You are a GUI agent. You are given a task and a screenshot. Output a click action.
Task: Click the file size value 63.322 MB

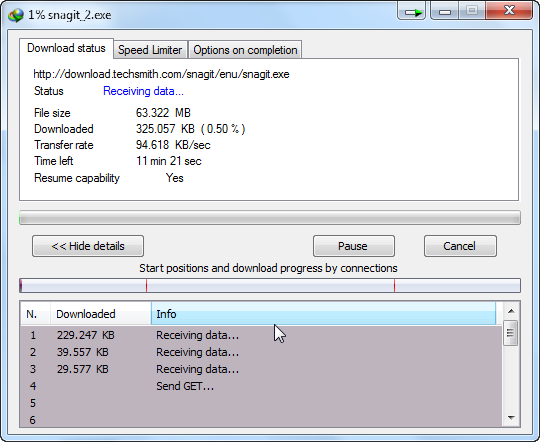tap(163, 113)
